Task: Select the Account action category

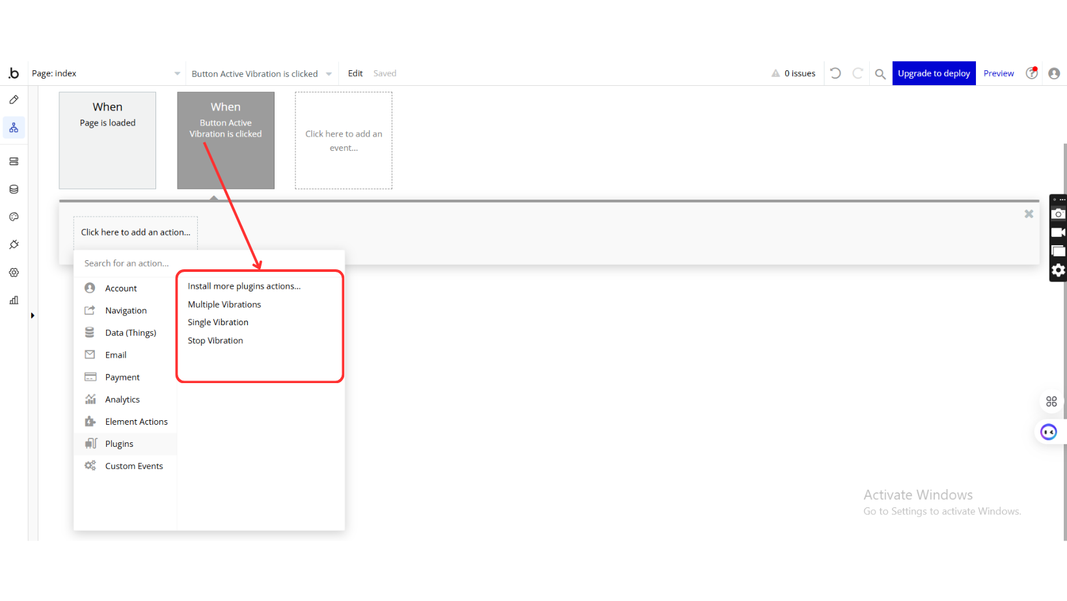Action: (x=125, y=288)
